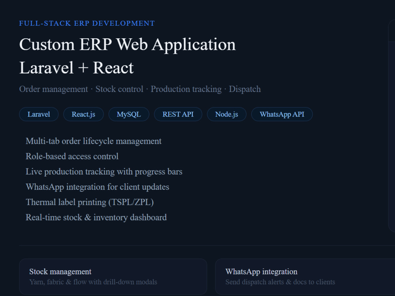Select 'Multi-tab order lifecycle management' item
Image resolution: width=395 pixels, height=296 pixels.
click(94, 141)
